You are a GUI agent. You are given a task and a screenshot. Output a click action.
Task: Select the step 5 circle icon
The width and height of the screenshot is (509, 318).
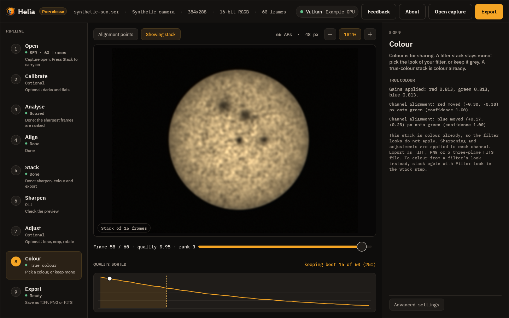tap(16, 170)
